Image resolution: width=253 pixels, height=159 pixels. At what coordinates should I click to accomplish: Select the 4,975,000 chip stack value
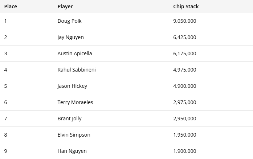pos(185,70)
